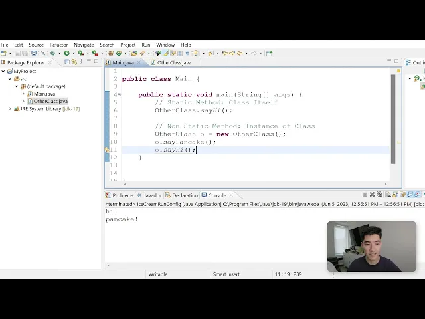Run the program with green Run icon
The height and width of the screenshot is (319, 425).
tap(66, 53)
